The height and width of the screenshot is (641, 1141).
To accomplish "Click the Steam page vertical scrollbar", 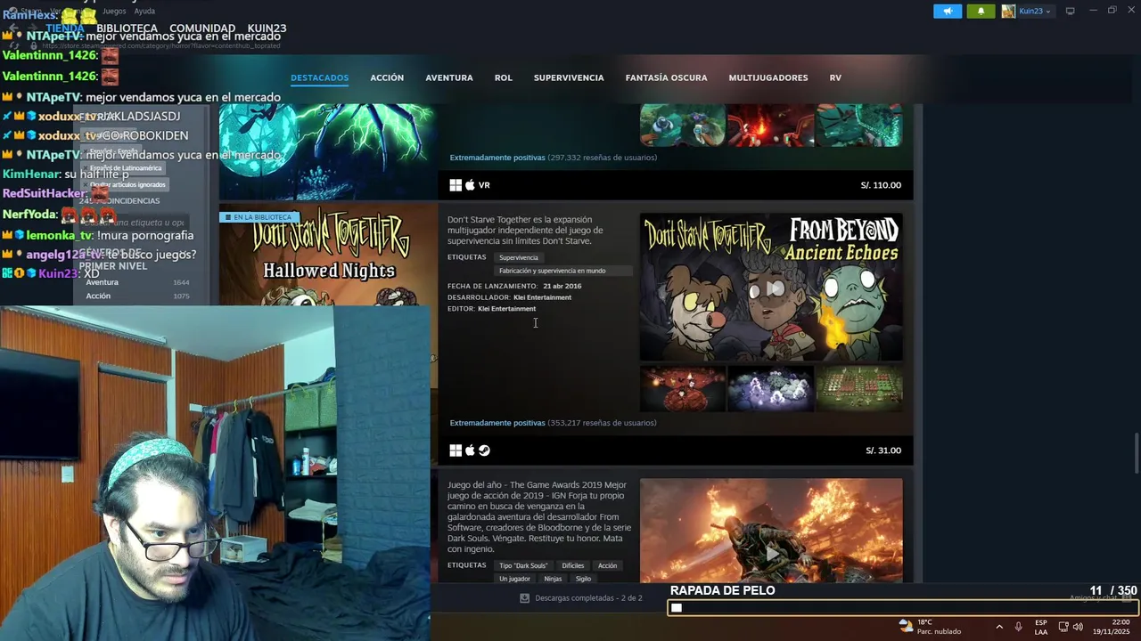I will [1137, 452].
